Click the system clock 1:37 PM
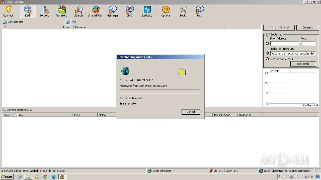 click(308, 177)
